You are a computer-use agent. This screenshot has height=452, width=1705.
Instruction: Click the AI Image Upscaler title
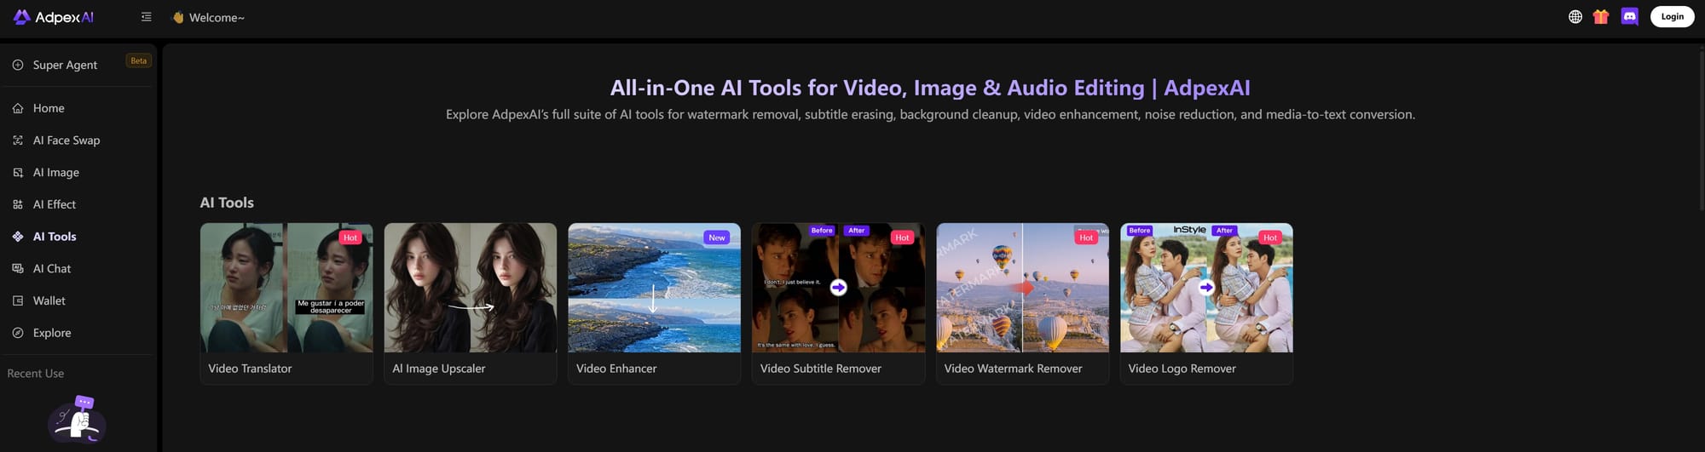[439, 369]
